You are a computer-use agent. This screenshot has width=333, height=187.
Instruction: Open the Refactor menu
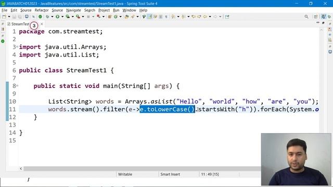tap(42, 10)
